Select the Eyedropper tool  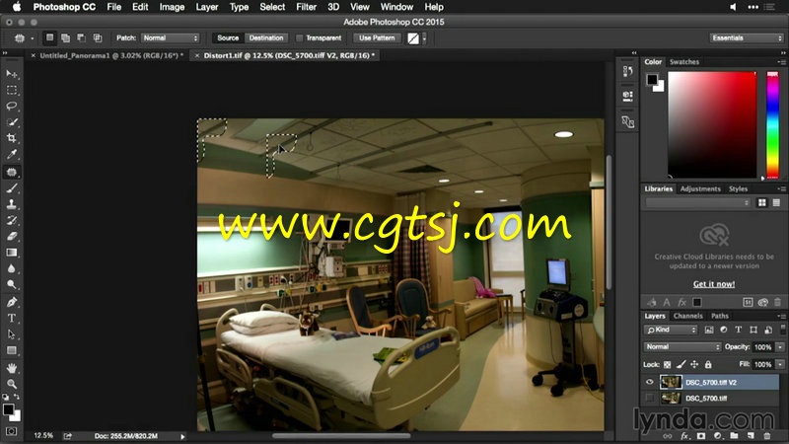tap(11, 155)
